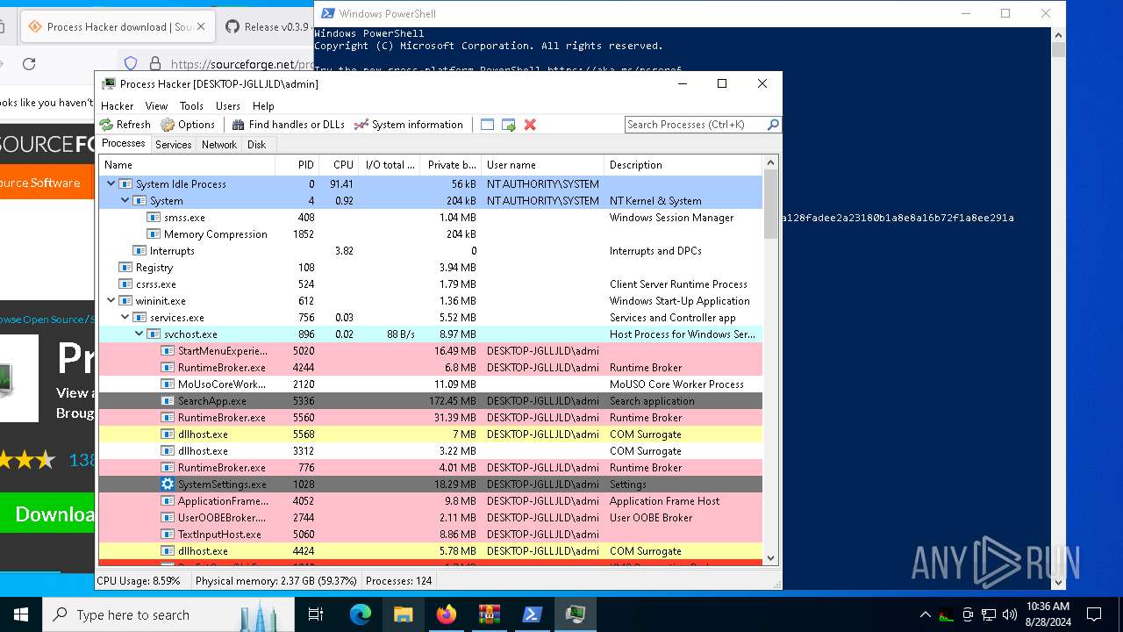The image size is (1123, 632).
Task: Select the Registry process row
Action: click(x=431, y=268)
